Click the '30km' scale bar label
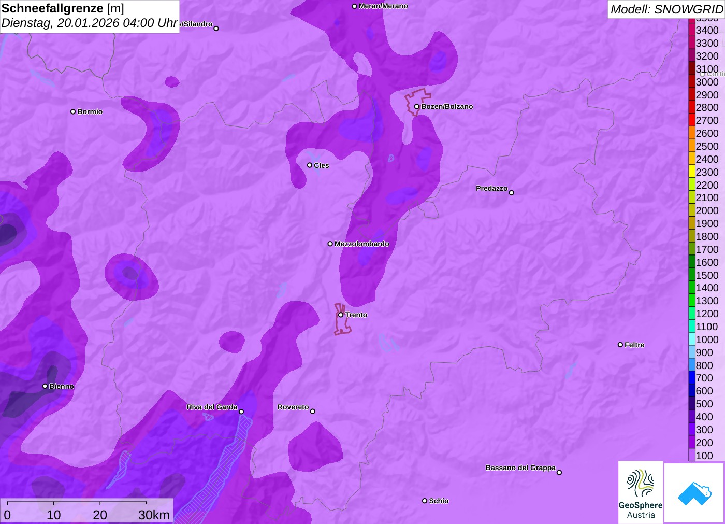The image size is (725, 524). point(154,515)
